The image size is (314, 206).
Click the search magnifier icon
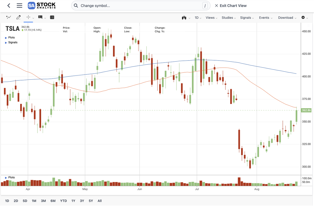tap(76, 5)
